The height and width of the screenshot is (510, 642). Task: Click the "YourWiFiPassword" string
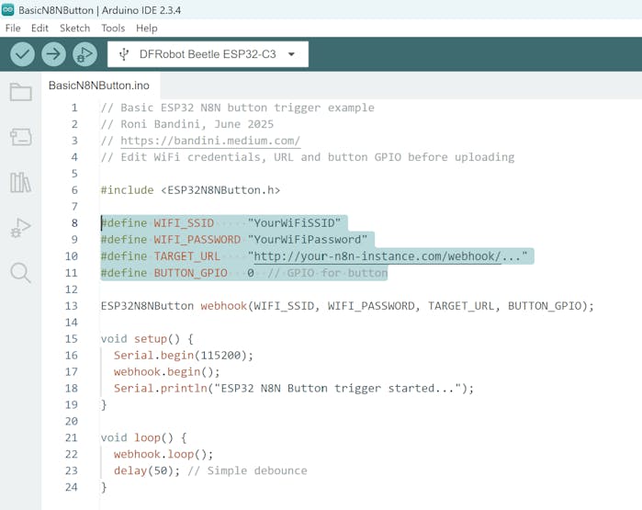point(308,240)
